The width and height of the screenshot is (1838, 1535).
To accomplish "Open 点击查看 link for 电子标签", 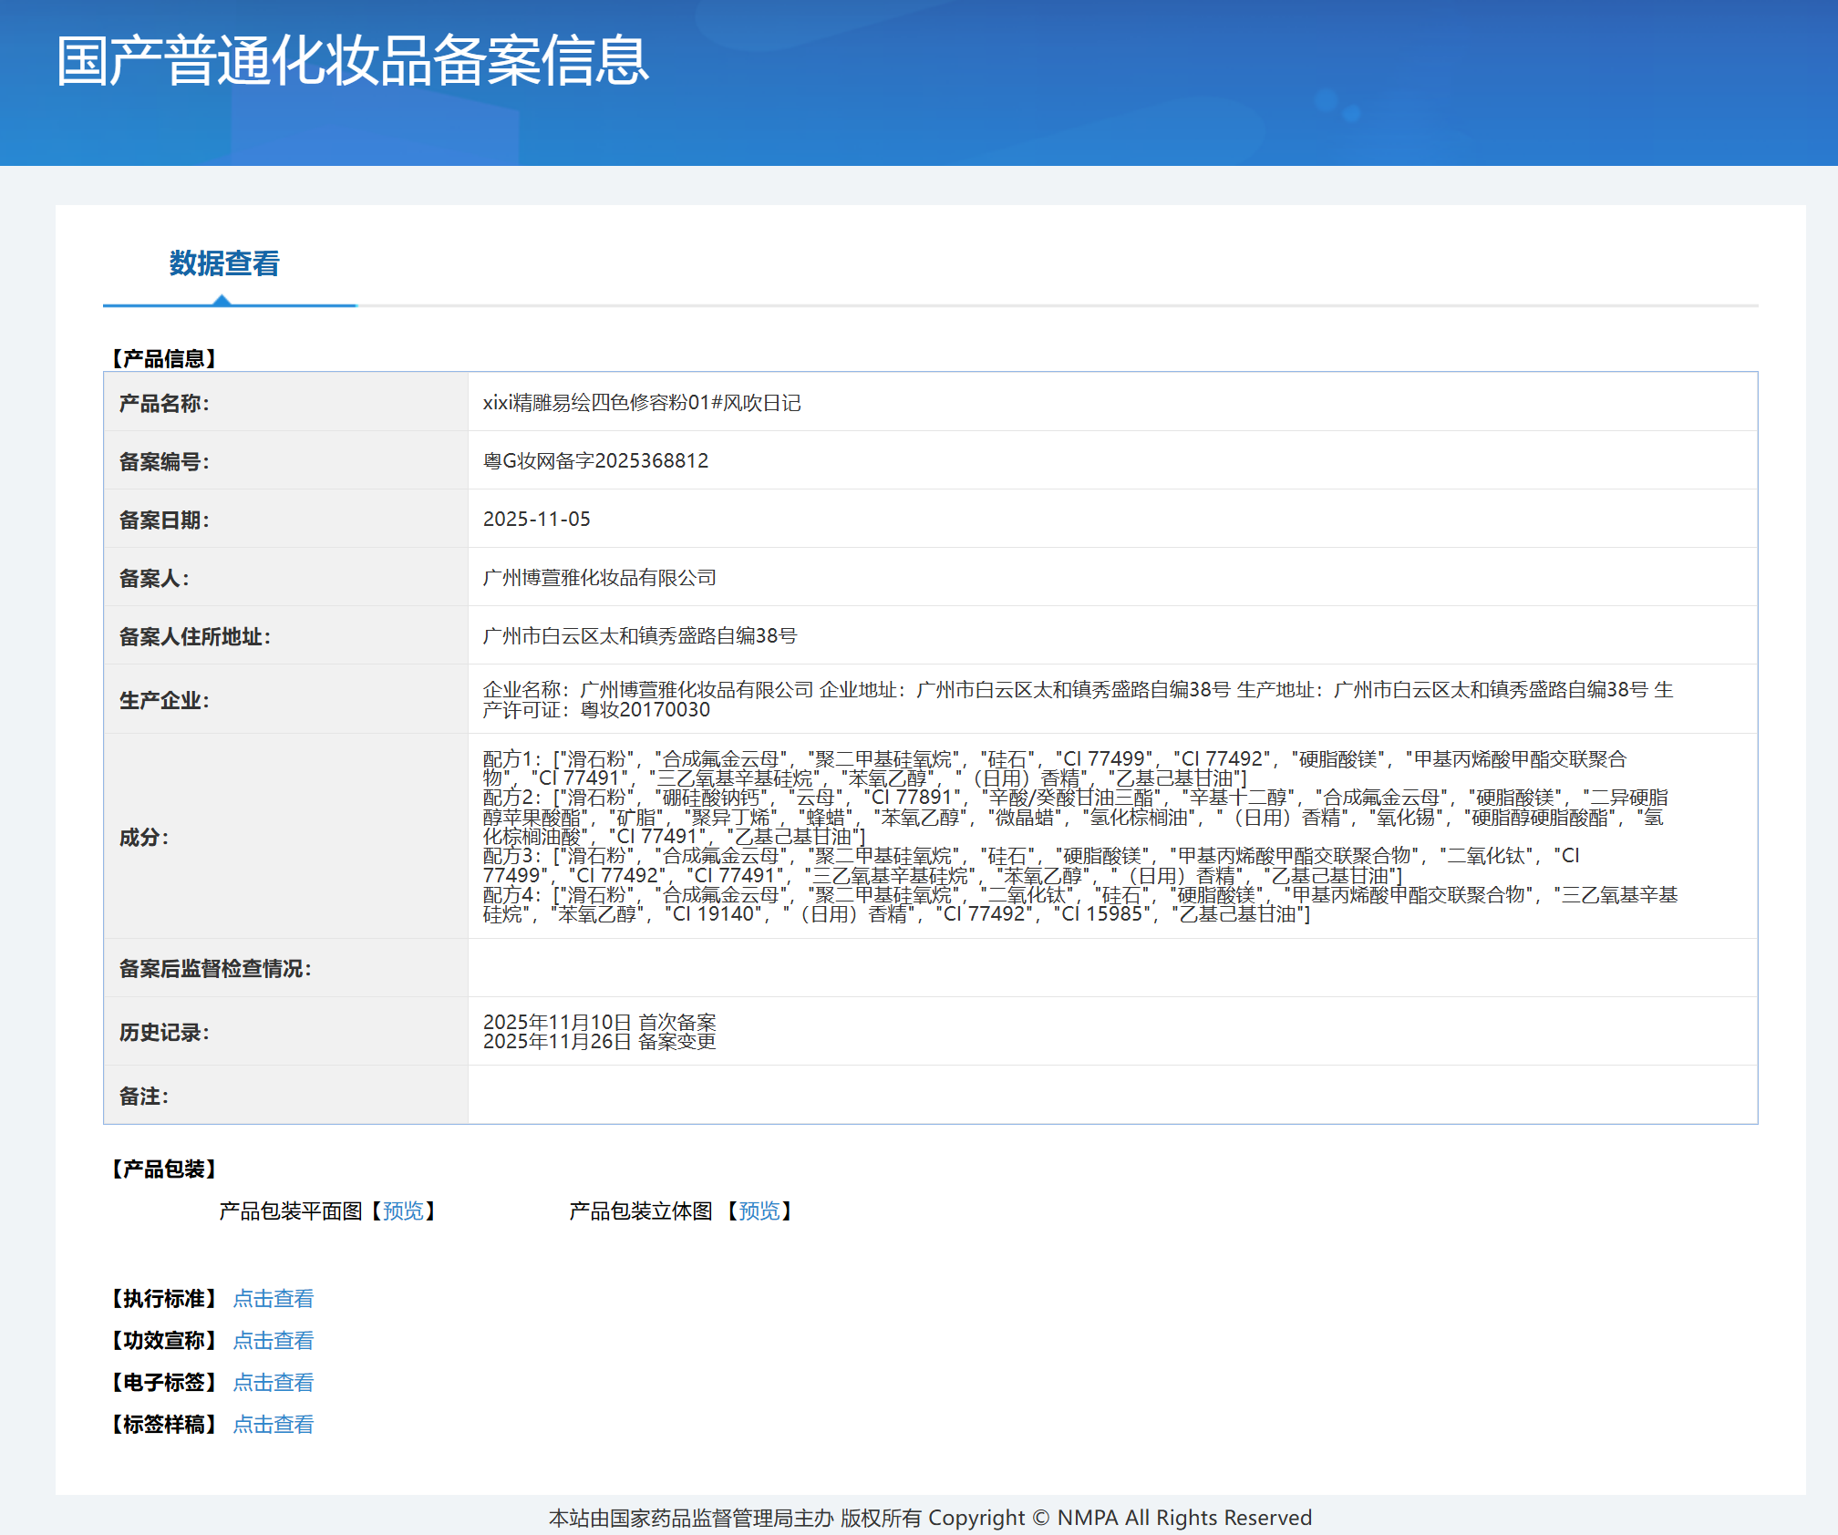I will pos(274,1382).
